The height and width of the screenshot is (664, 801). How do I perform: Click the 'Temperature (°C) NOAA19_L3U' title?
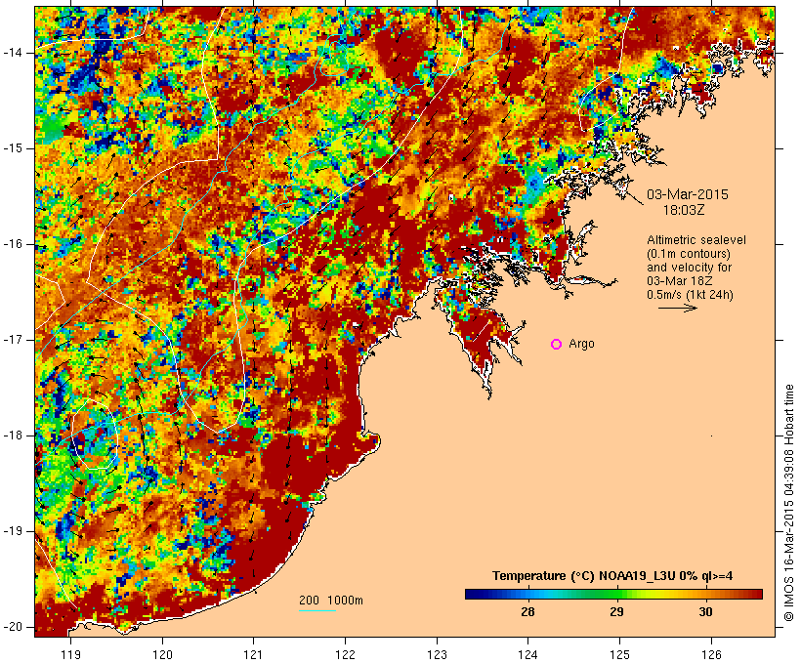pyautogui.click(x=586, y=576)
